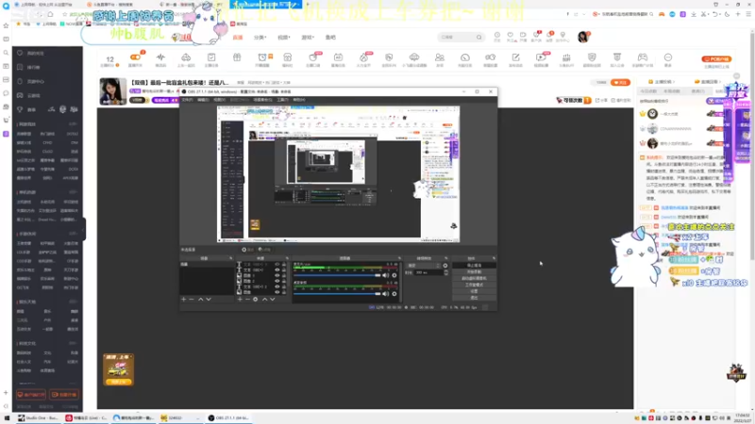The height and width of the screenshot is (424, 755).
Task: Toggle the orange switch icon in Huya toolbar
Action: tap(135, 57)
